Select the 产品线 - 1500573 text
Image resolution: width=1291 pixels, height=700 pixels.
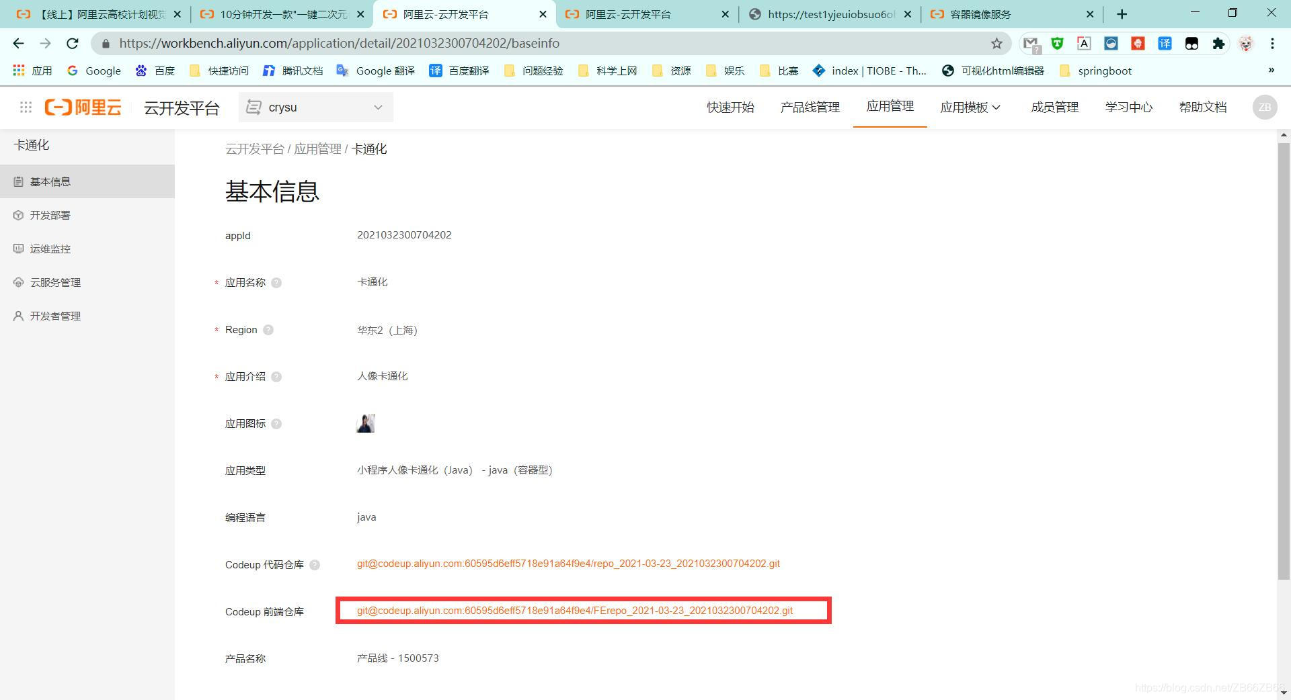coord(398,658)
